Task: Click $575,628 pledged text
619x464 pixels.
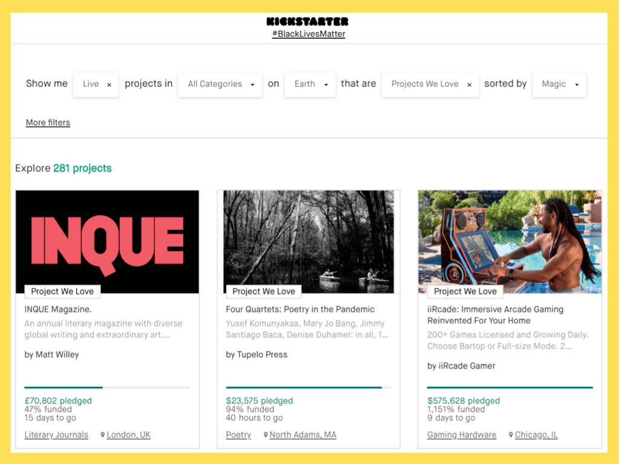Action: (464, 401)
